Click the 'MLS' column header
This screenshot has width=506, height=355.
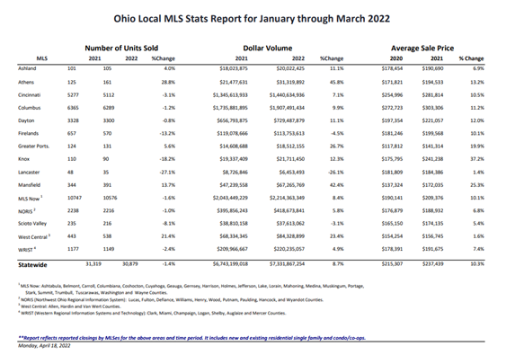(42, 58)
